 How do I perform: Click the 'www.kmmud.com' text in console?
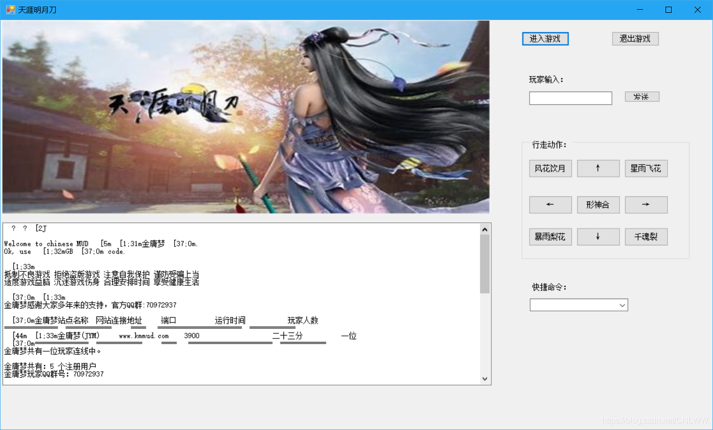click(x=144, y=336)
